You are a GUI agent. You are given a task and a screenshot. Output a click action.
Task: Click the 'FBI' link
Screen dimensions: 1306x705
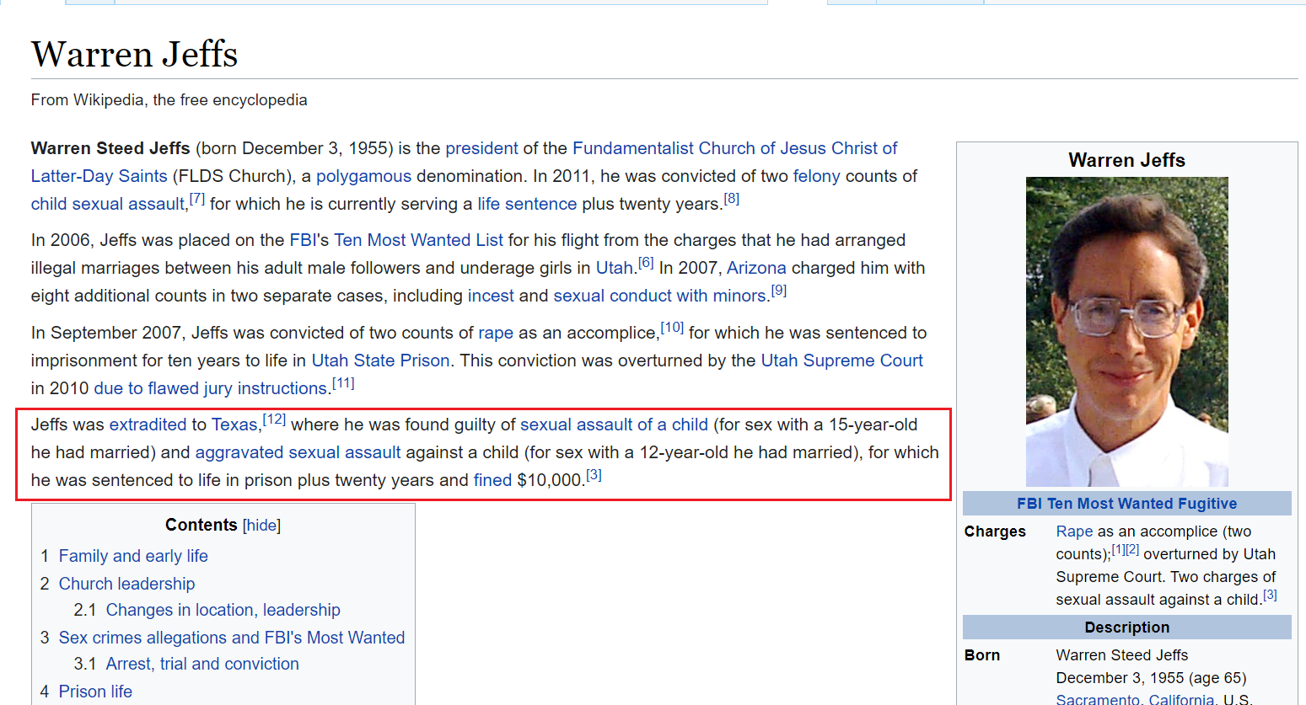pyautogui.click(x=303, y=240)
